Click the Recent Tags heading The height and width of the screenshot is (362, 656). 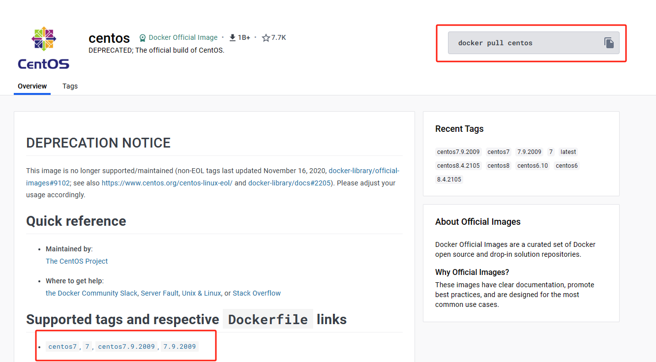pos(459,129)
